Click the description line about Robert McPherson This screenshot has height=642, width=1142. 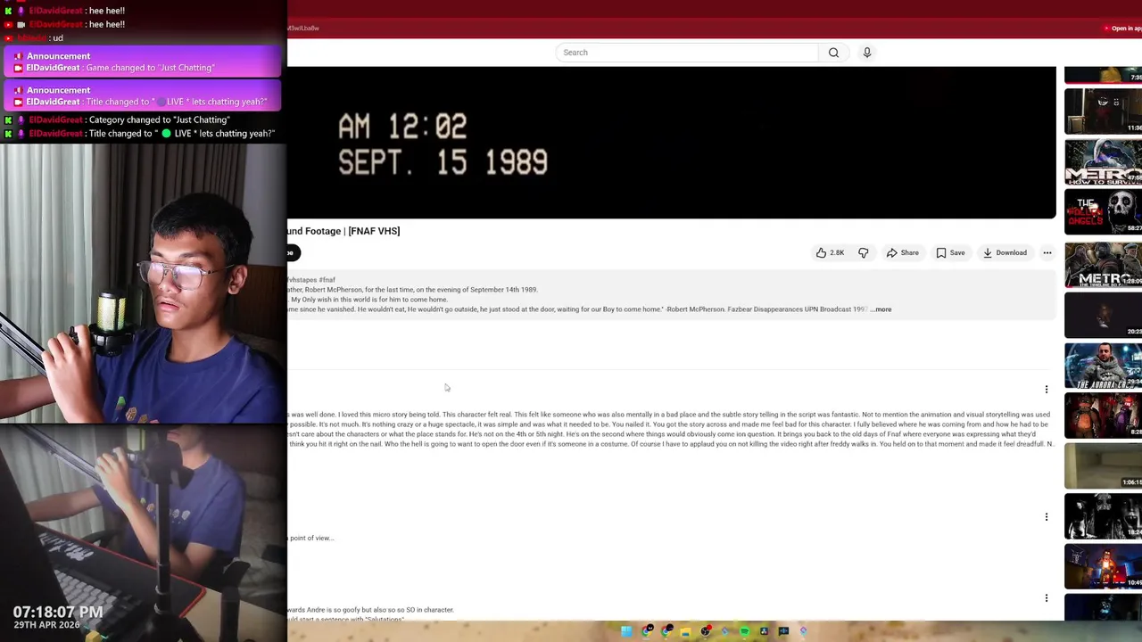[x=413, y=290]
